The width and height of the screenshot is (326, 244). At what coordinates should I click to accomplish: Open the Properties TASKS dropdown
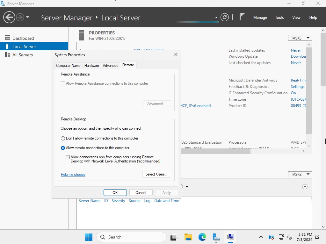click(x=300, y=38)
